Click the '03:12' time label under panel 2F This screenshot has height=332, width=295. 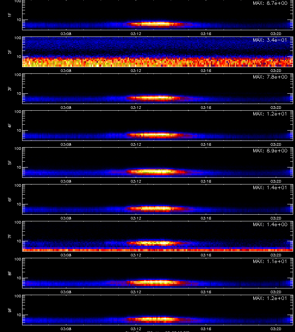pyautogui.click(x=136, y=70)
